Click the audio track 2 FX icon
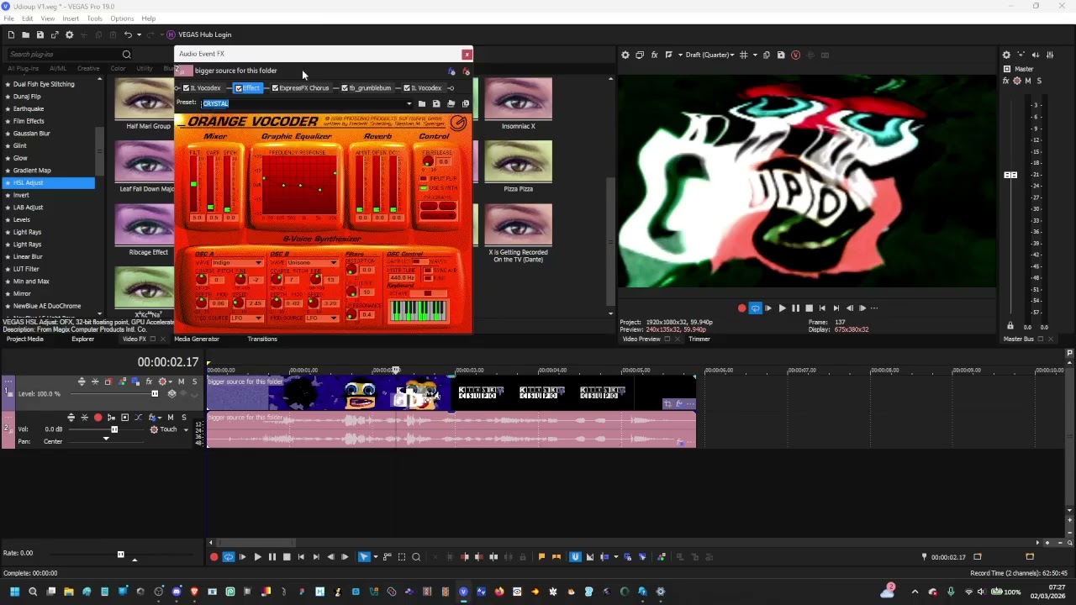Image resolution: width=1076 pixels, height=605 pixels. tap(151, 418)
